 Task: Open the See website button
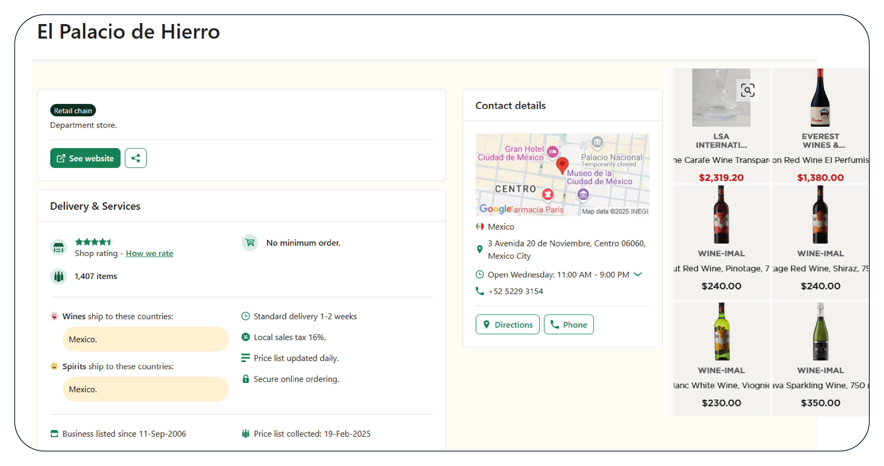(x=85, y=158)
